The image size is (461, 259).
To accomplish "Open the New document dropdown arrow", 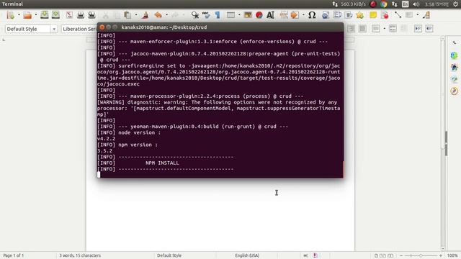I will [x=19, y=15].
